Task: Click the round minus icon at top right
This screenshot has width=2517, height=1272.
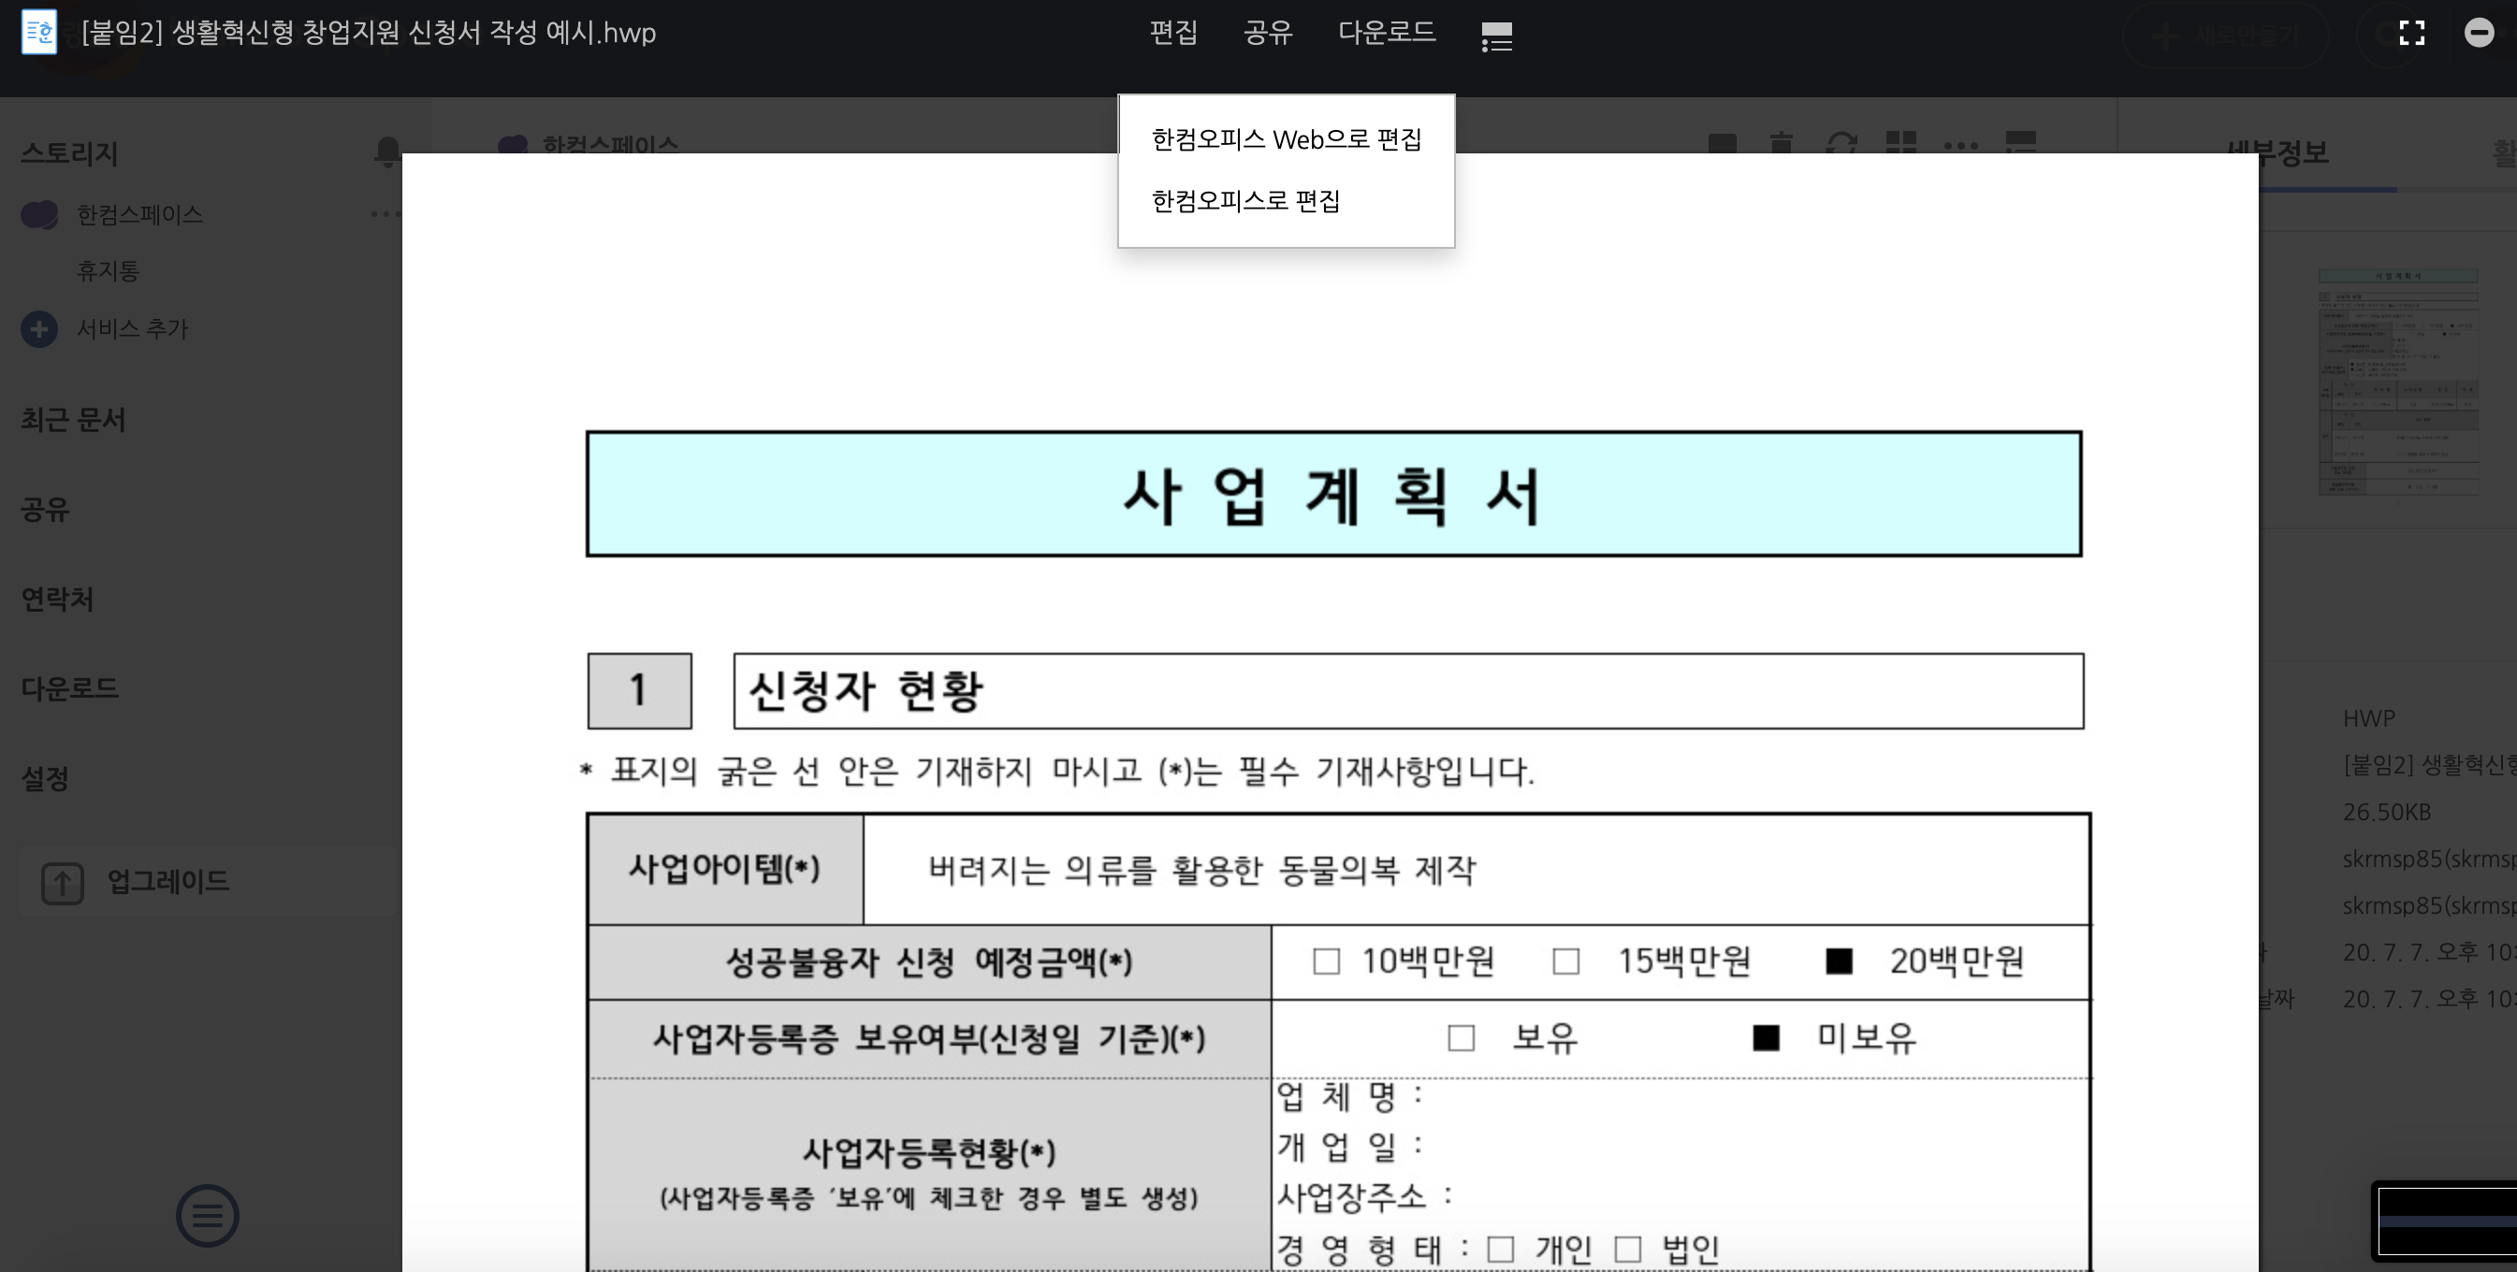Action: tap(2478, 32)
